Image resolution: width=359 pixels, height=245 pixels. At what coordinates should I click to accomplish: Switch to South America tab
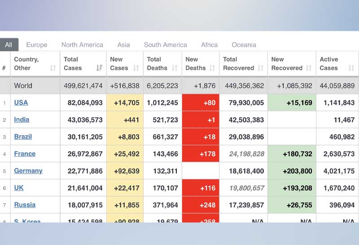tap(165, 45)
